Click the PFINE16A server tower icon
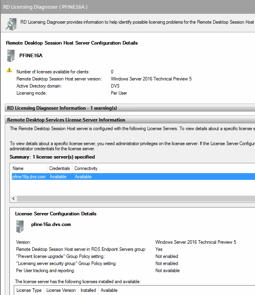 click(x=11, y=56)
